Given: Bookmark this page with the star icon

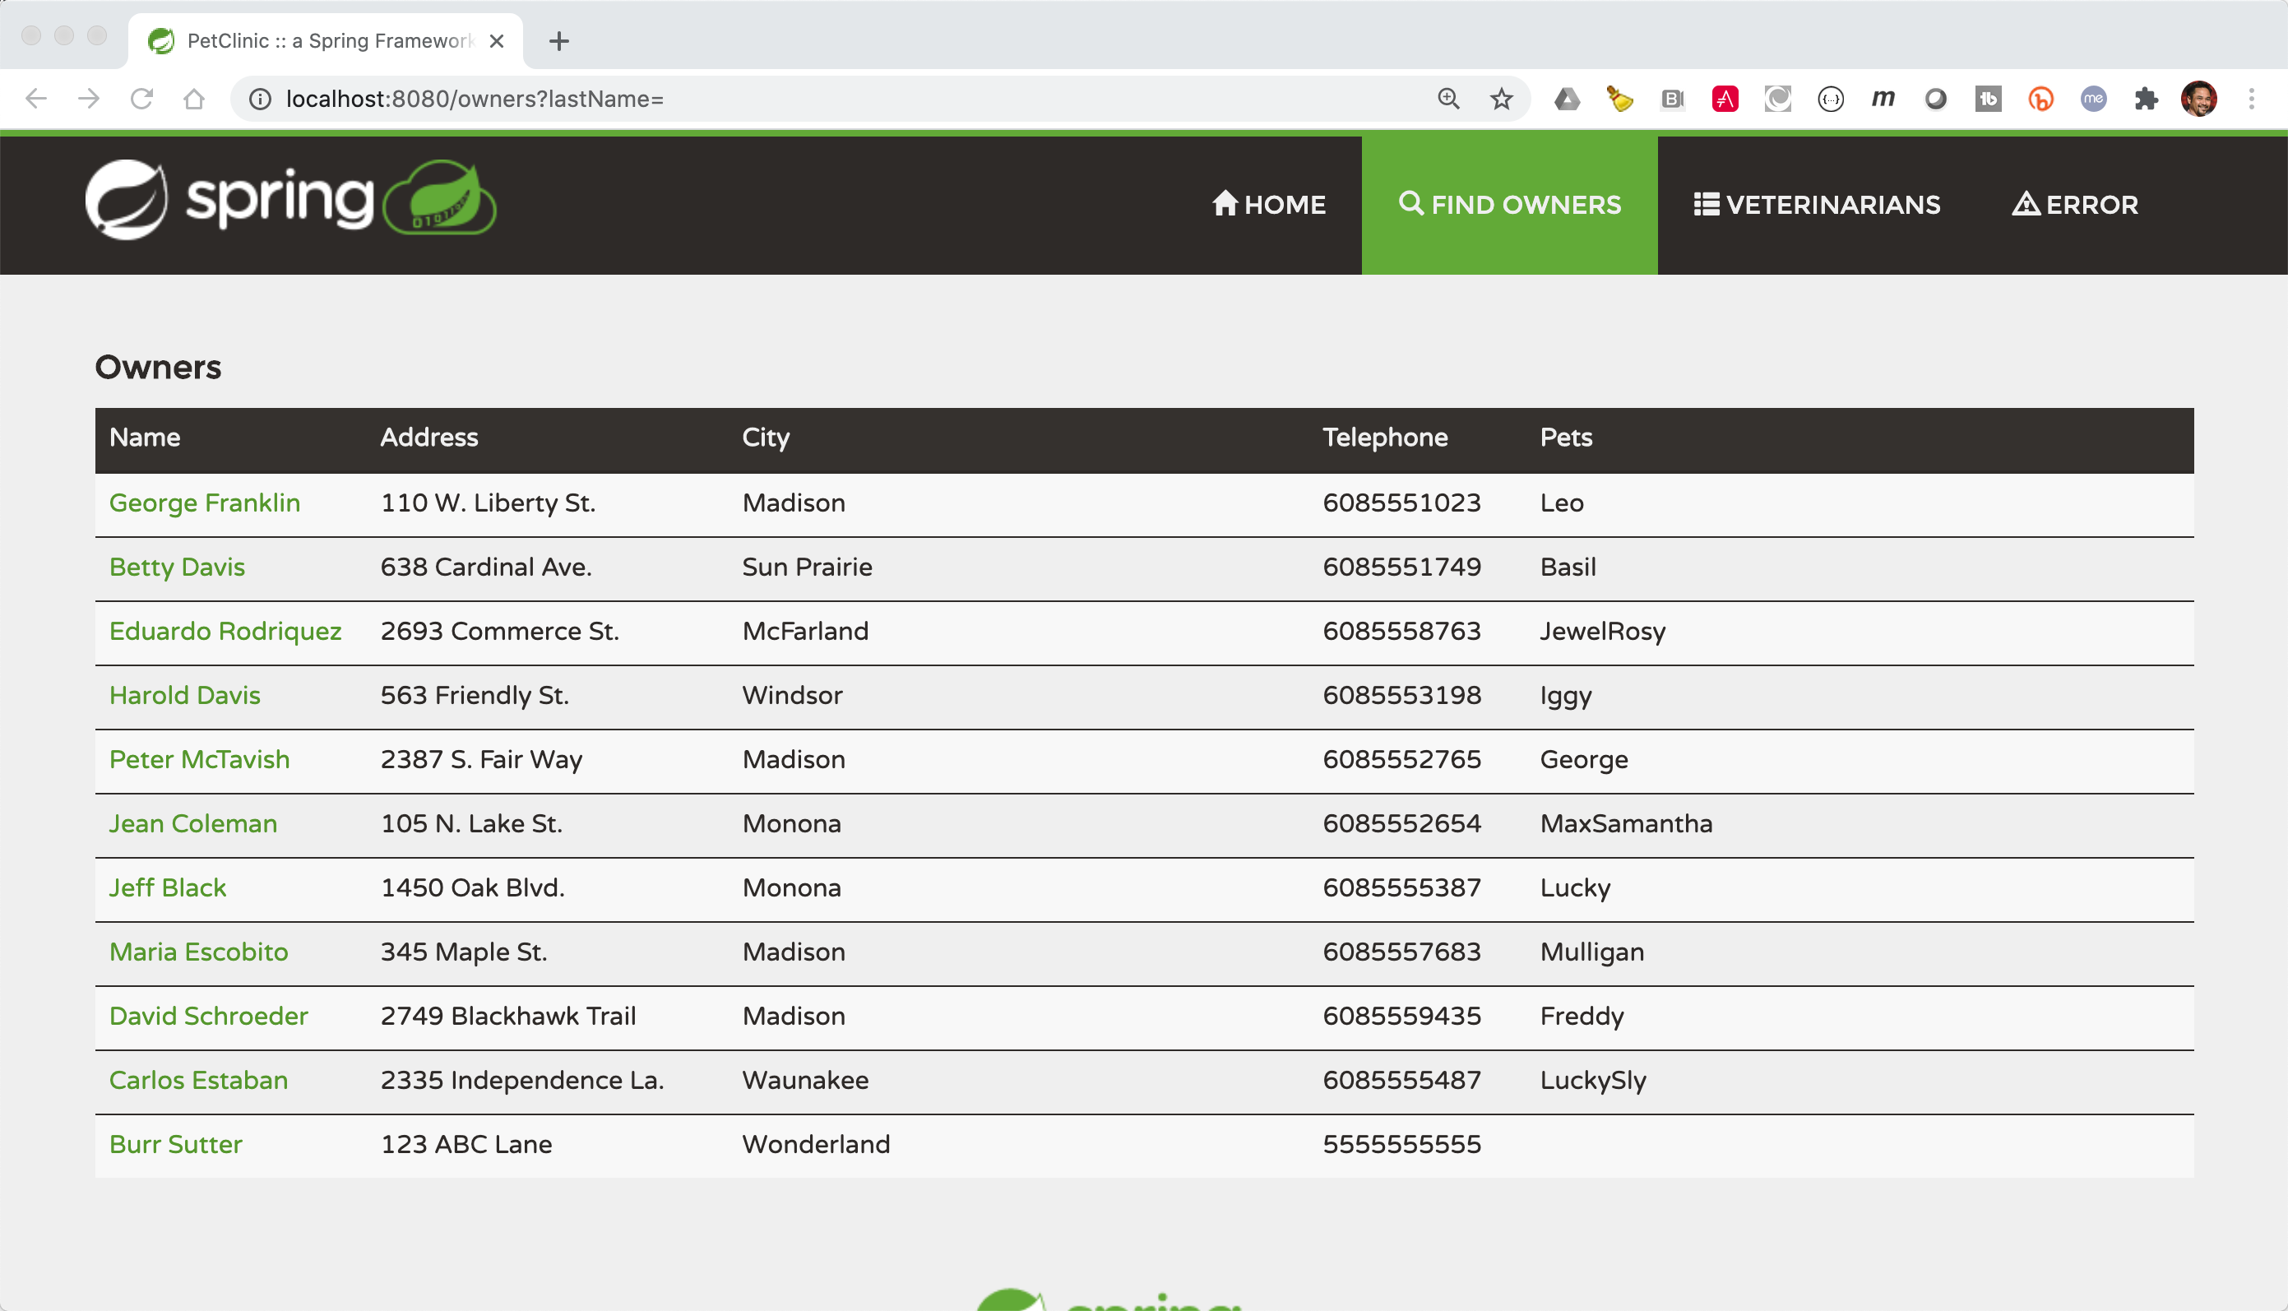Looking at the screenshot, I should [x=1500, y=98].
